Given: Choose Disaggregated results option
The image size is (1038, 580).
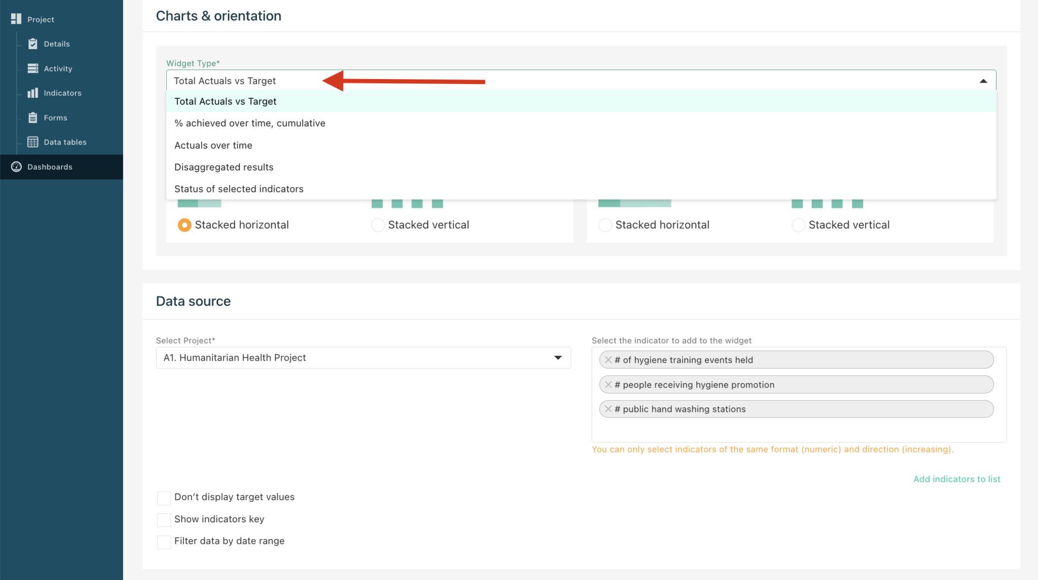Looking at the screenshot, I should (x=581, y=167).
